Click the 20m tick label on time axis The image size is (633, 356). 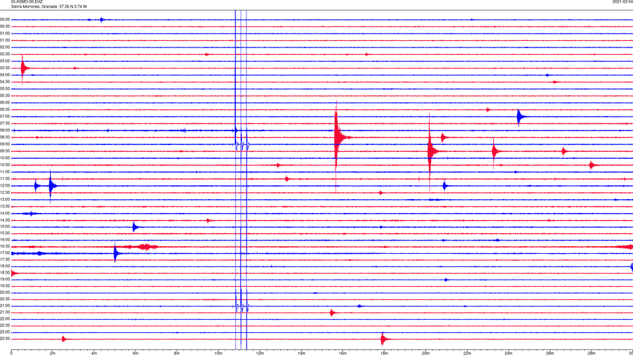[425, 353]
